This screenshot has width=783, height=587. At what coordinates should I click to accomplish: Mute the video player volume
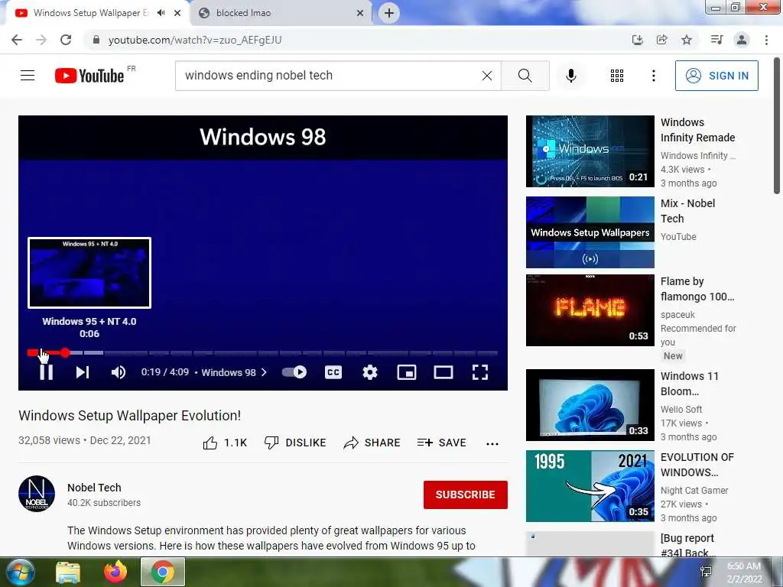119,372
